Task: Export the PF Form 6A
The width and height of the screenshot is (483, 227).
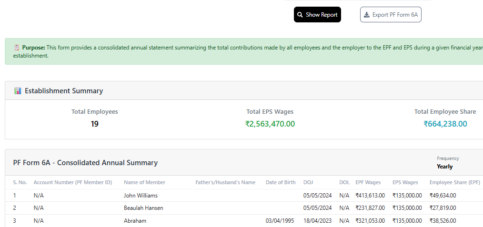Action: click(391, 15)
